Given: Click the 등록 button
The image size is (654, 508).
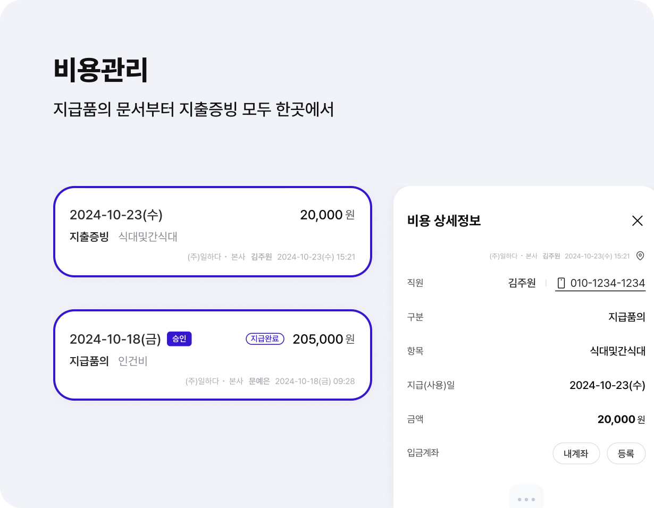Looking at the screenshot, I should [626, 453].
